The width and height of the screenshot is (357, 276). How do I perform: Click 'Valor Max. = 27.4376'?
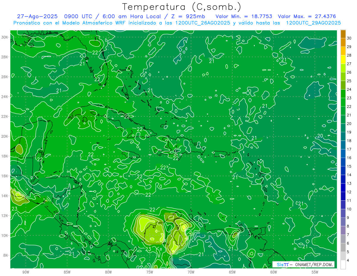(307, 16)
